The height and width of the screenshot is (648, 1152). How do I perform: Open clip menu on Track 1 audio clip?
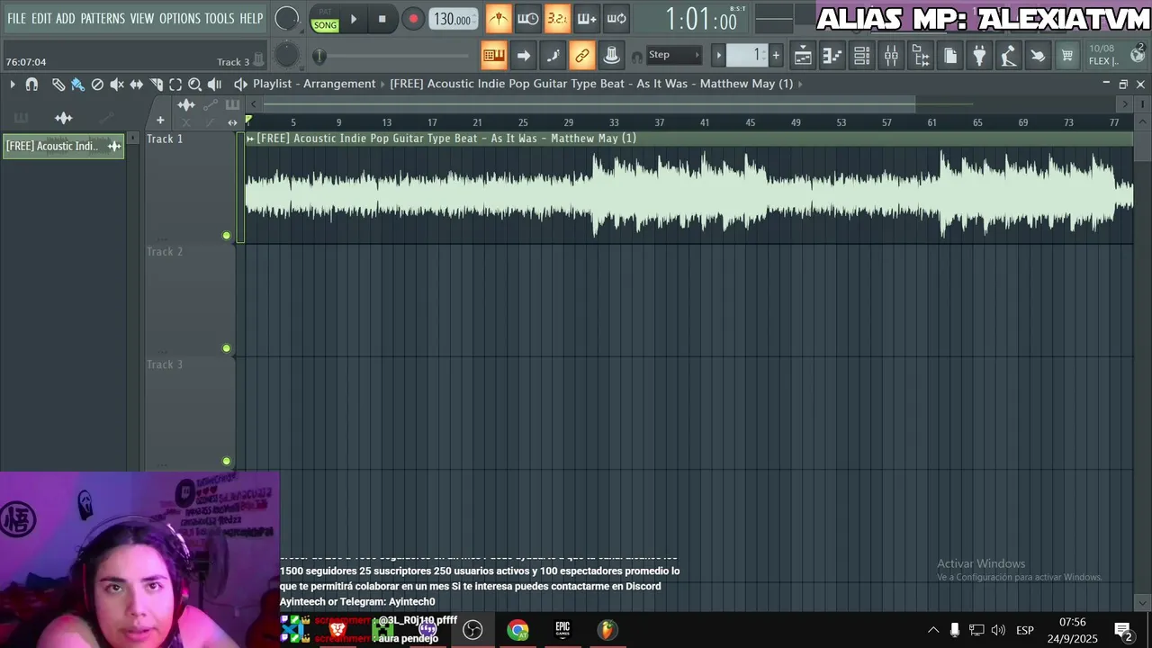pyautogui.click(x=250, y=139)
